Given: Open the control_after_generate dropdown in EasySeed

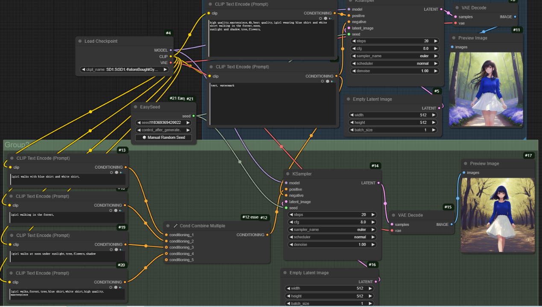Looking at the screenshot, I should coord(164,130).
